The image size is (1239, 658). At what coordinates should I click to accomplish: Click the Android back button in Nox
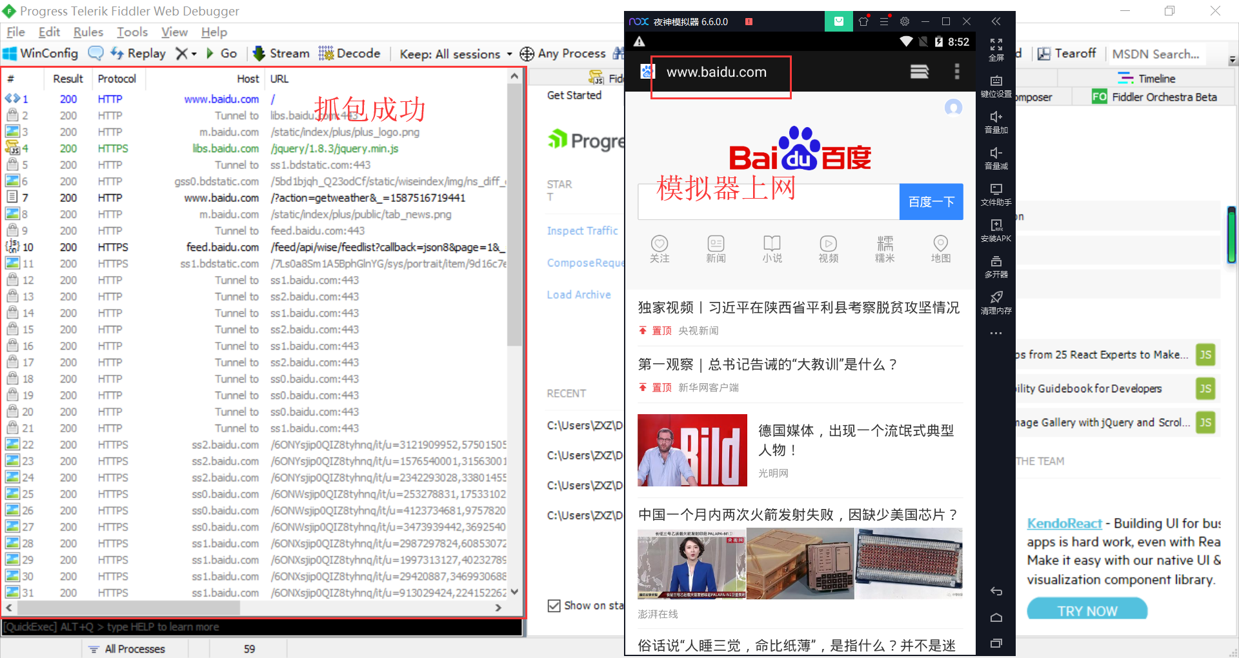point(996,591)
